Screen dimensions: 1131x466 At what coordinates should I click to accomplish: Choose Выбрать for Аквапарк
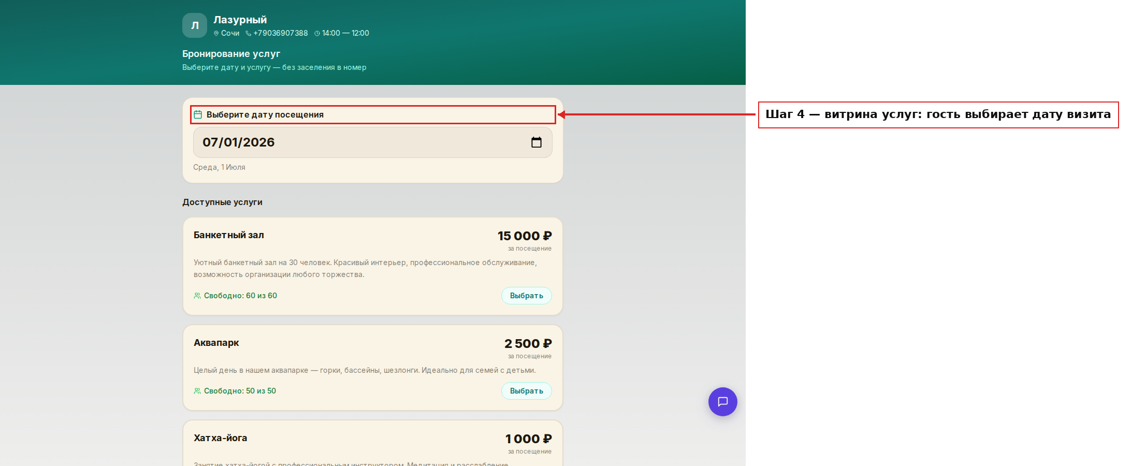527,391
